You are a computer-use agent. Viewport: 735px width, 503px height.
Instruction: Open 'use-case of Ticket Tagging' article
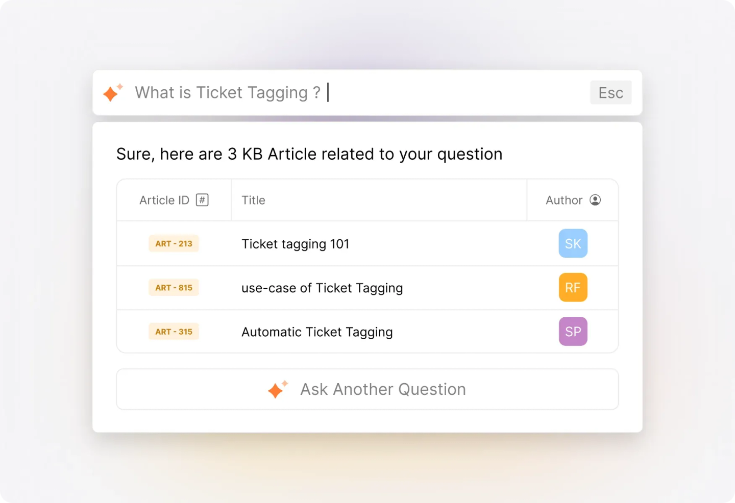tap(322, 288)
